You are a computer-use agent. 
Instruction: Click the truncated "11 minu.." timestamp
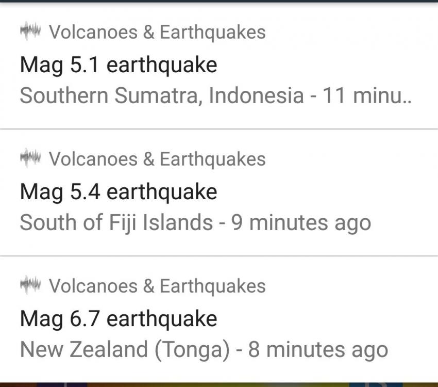point(367,96)
